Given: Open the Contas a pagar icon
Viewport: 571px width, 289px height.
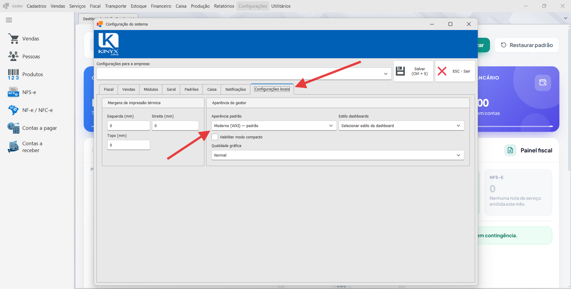Looking at the screenshot, I should tap(14, 128).
